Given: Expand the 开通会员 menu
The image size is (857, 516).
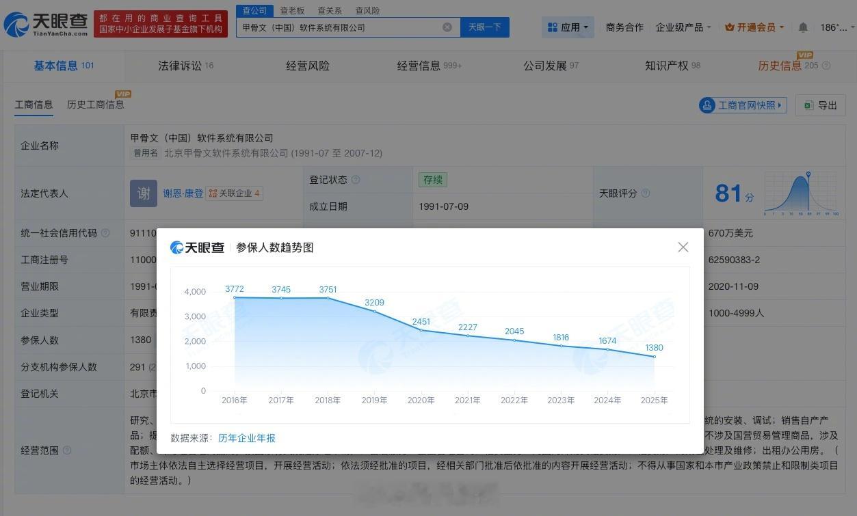Looking at the screenshot, I should click(754, 27).
